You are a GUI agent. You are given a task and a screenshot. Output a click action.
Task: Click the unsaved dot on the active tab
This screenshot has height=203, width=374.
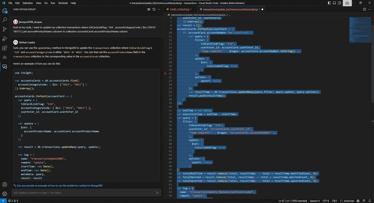(262, 9)
